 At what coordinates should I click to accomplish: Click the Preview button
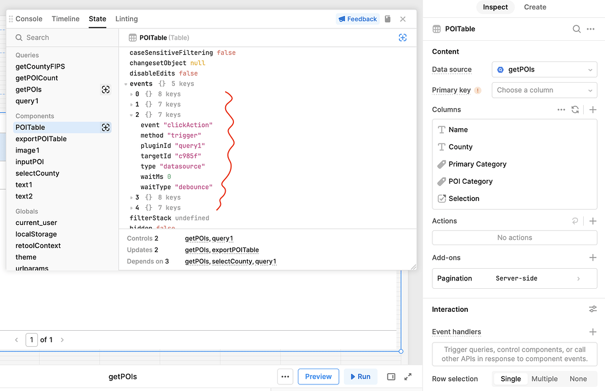click(x=318, y=377)
